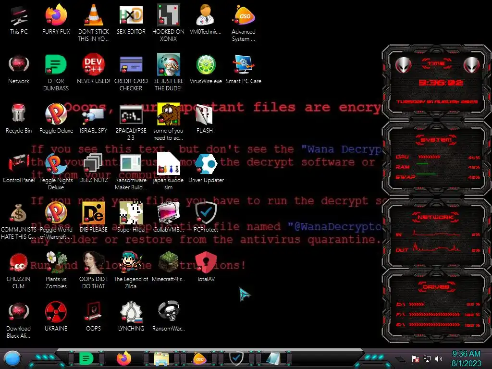Select the CollabVMB monitor icon

coord(168,217)
